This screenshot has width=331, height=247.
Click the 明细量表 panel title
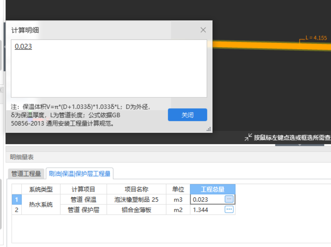click(x=22, y=157)
